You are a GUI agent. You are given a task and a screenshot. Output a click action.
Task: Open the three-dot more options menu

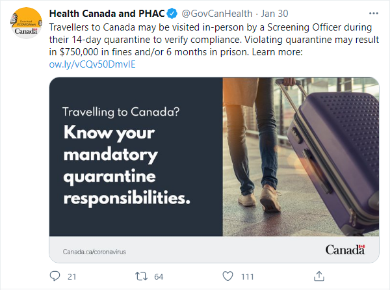(x=374, y=14)
